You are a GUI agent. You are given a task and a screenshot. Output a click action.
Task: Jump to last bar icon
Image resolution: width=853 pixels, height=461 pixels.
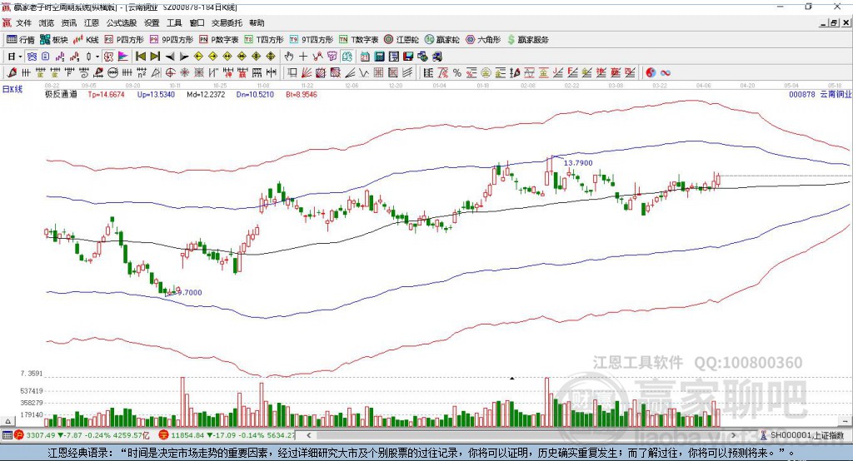155,57
